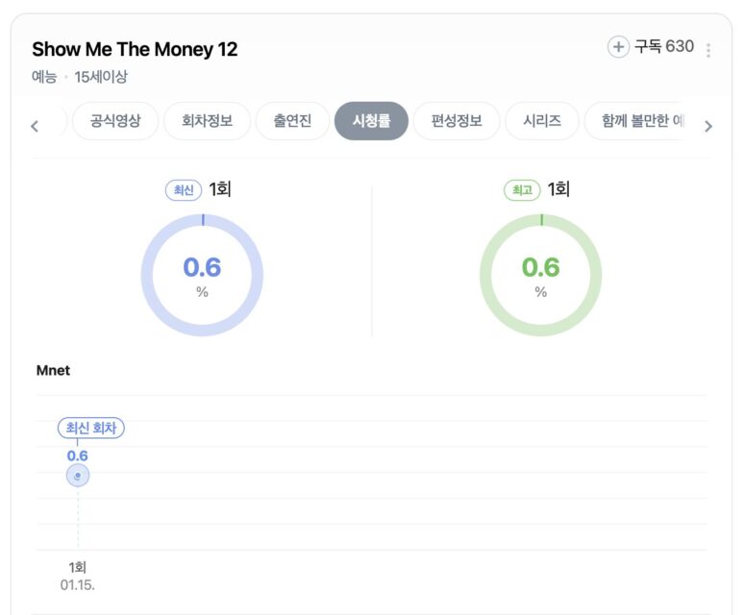The height and width of the screenshot is (615, 744).
Task: Click the green 최고 badge
Action: [x=522, y=190]
